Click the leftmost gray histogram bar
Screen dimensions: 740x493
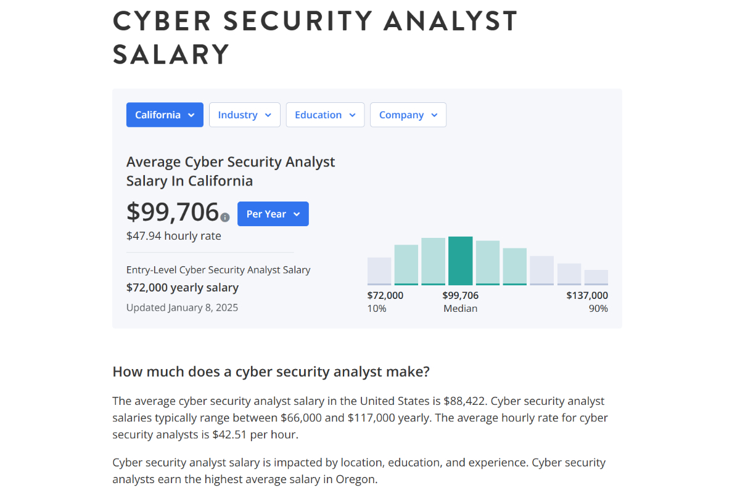379,271
